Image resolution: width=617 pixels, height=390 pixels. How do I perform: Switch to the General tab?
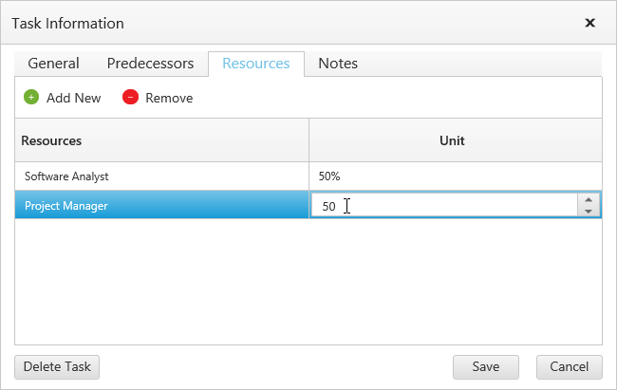coord(53,64)
